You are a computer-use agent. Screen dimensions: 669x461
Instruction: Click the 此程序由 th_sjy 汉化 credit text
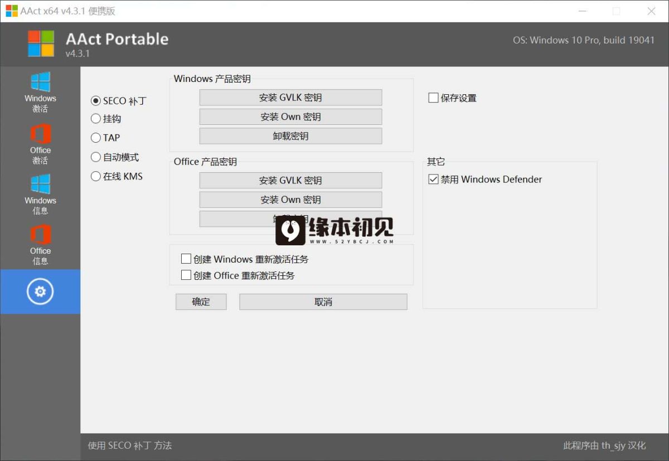tap(604, 445)
